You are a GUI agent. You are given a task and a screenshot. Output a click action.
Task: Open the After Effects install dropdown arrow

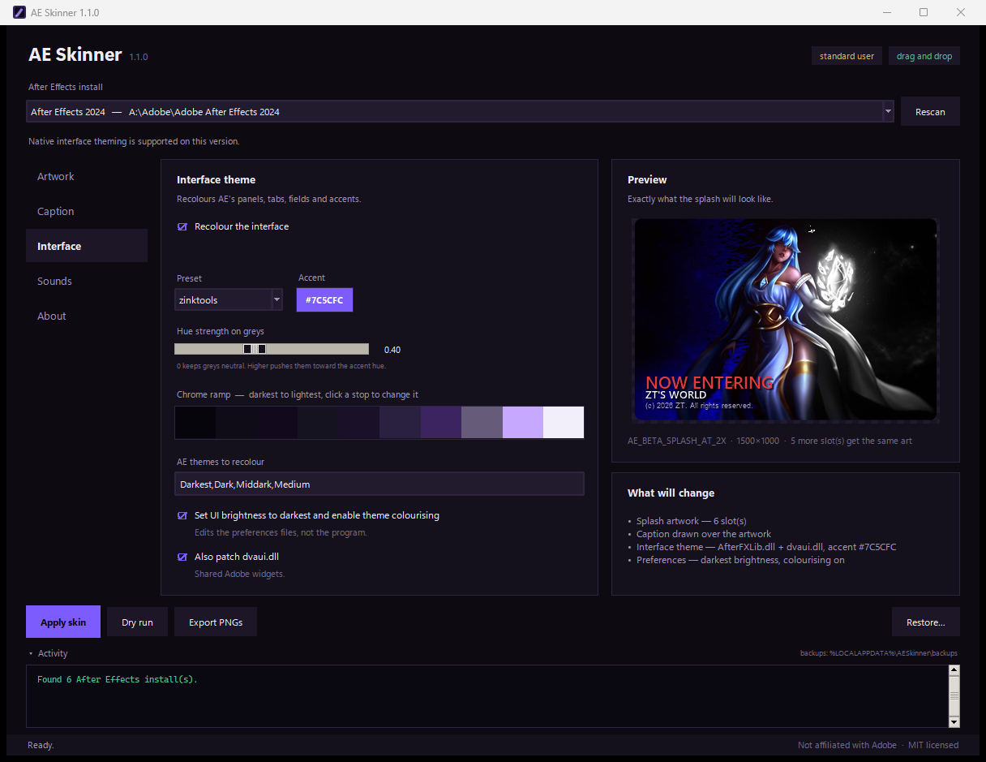pyautogui.click(x=888, y=111)
